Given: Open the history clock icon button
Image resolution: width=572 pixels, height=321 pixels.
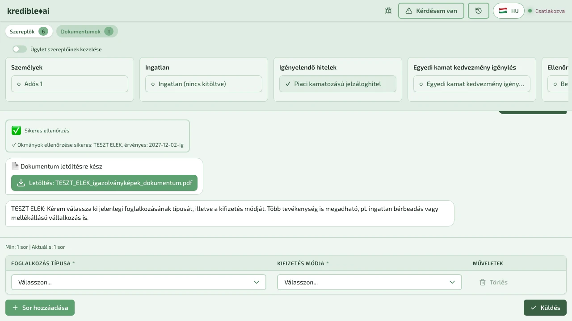Looking at the screenshot, I should 479,11.
